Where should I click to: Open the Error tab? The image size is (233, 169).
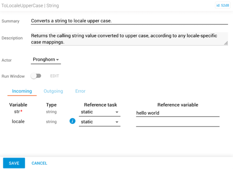click(80, 91)
